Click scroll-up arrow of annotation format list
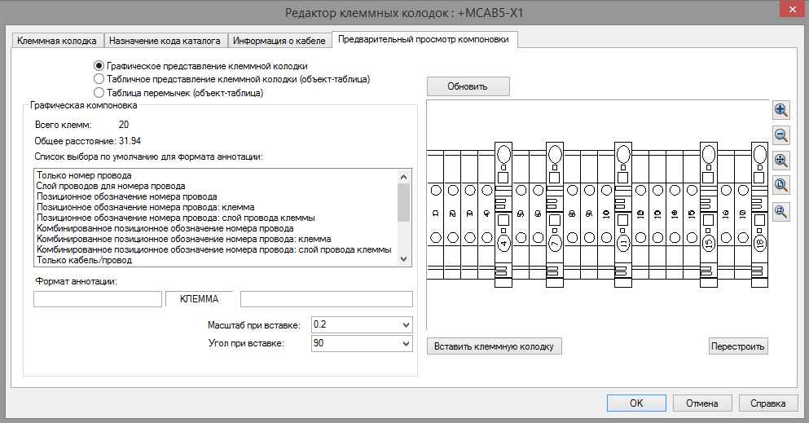 (404, 176)
